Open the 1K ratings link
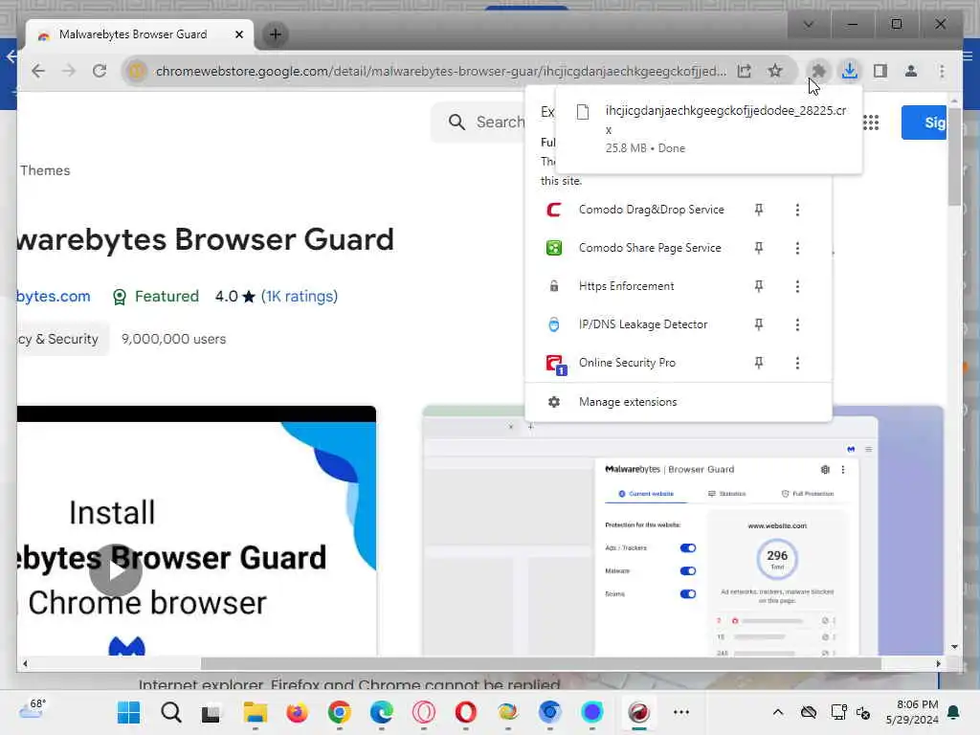 point(300,297)
